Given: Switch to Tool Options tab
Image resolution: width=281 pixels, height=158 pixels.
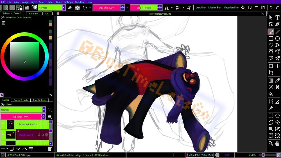Looking at the screenshot, I should 40,100.
